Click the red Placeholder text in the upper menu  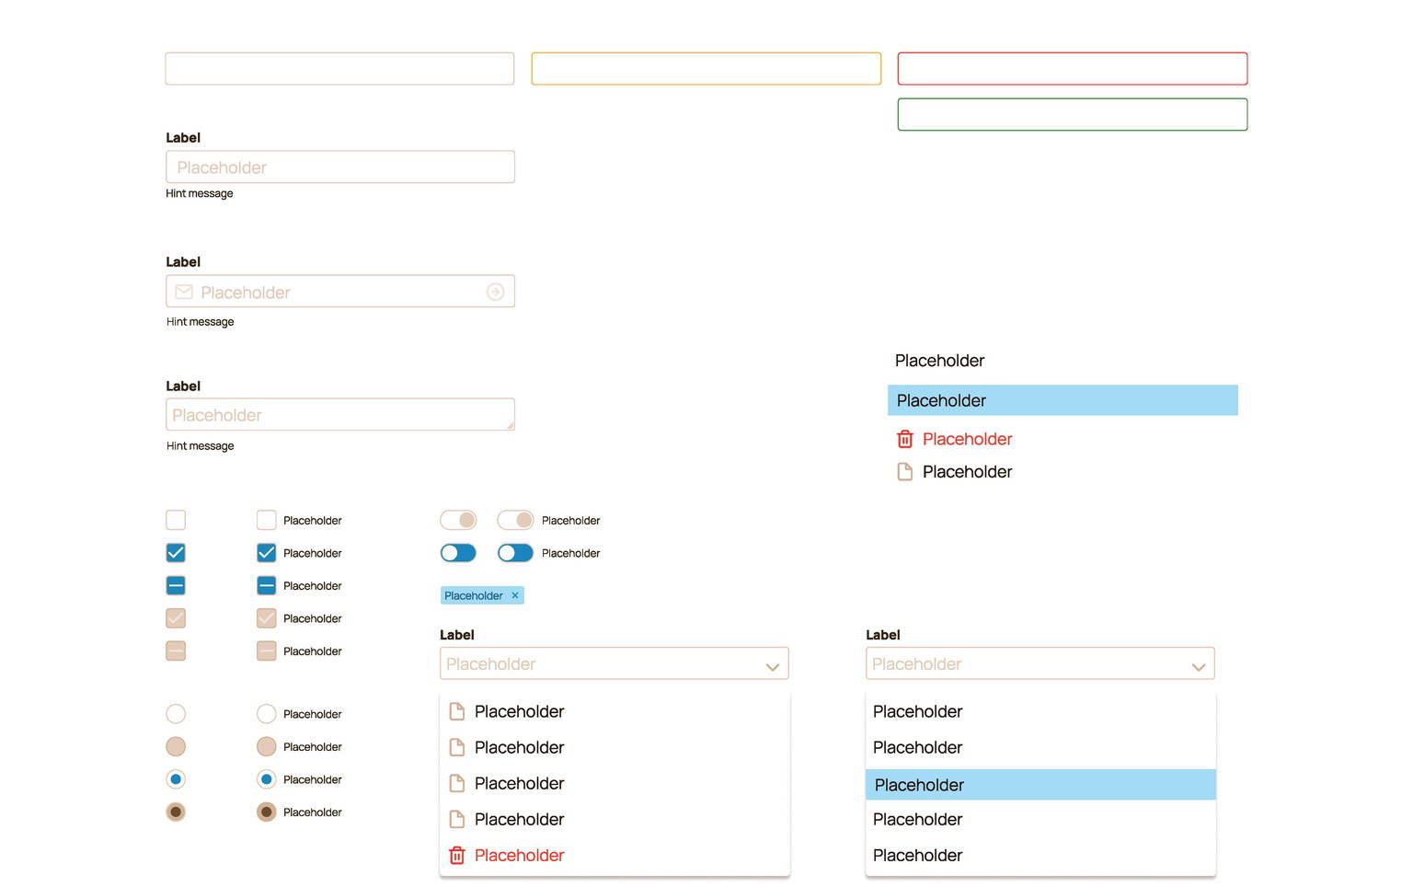pos(967,439)
